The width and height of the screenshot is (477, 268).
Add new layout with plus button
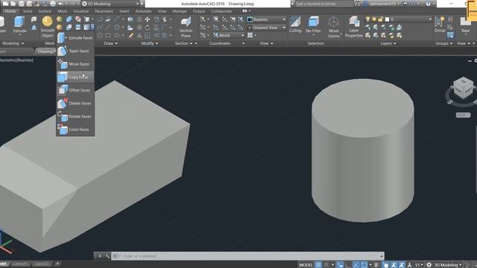coord(57,264)
